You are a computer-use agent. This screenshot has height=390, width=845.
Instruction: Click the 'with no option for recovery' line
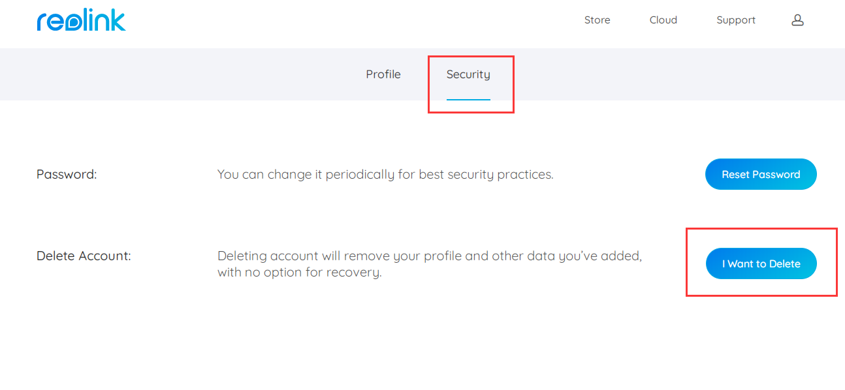[x=299, y=272]
